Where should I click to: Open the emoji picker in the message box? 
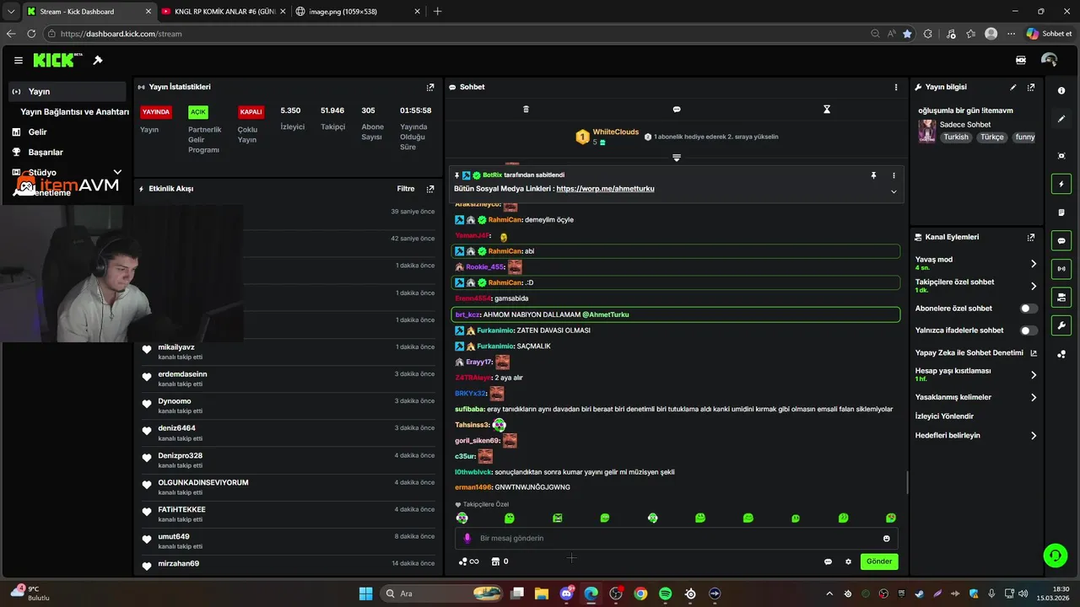click(886, 538)
